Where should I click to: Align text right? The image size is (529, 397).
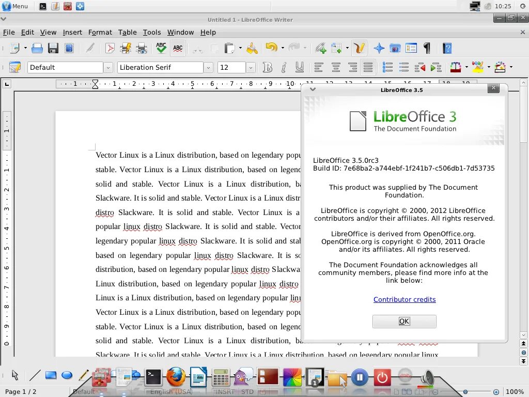click(x=352, y=67)
